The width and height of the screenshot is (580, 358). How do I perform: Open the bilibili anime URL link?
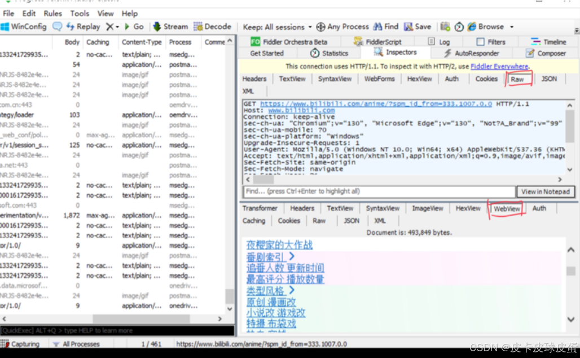tap(376, 104)
